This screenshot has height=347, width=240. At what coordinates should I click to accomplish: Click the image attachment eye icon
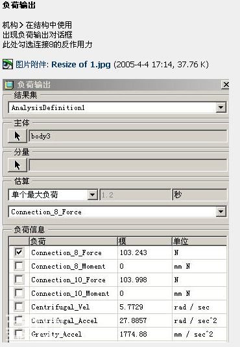point(8,64)
